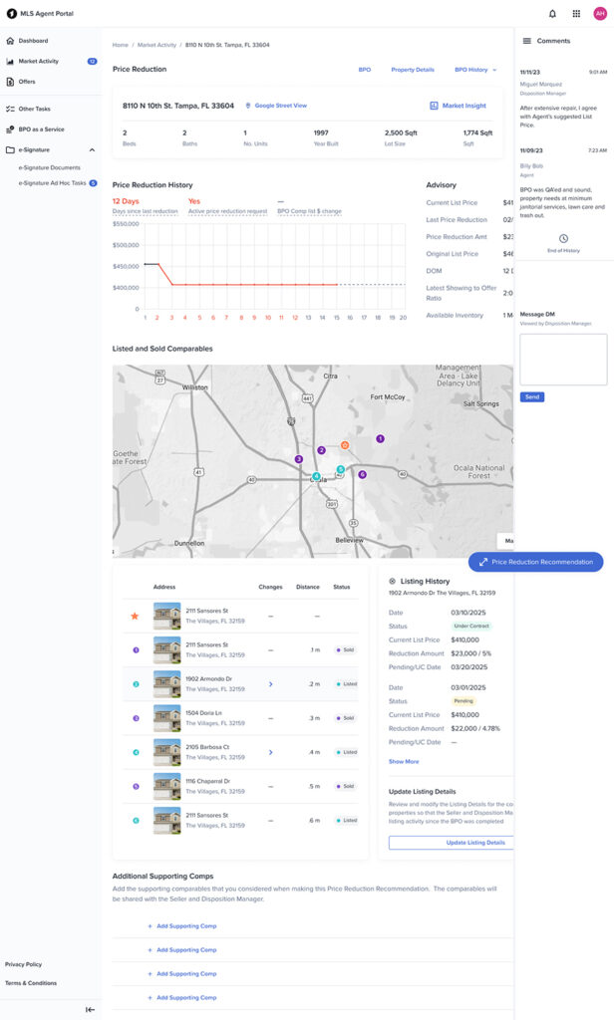Click the orange star map marker
614x1020 pixels.
[x=345, y=445]
